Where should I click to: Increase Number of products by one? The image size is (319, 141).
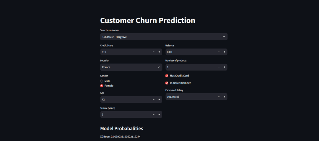pyautogui.click(x=224, y=67)
